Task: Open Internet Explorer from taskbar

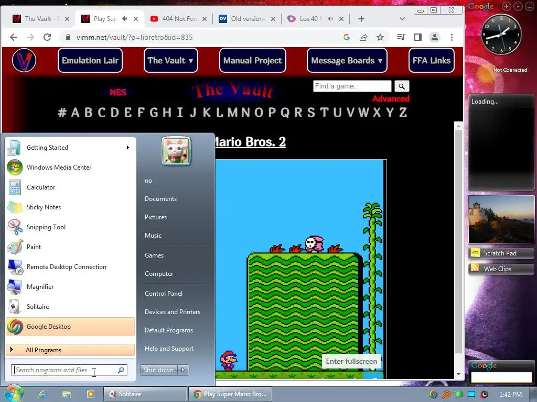Action: click(x=42, y=394)
